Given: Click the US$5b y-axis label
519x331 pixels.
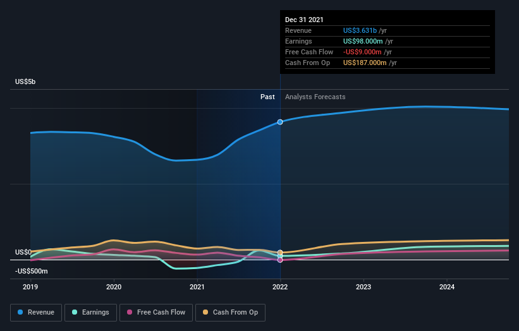Looking at the screenshot, I should tap(25, 81).
